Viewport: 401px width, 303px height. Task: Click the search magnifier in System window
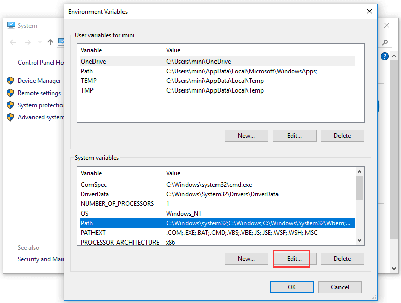[385, 42]
